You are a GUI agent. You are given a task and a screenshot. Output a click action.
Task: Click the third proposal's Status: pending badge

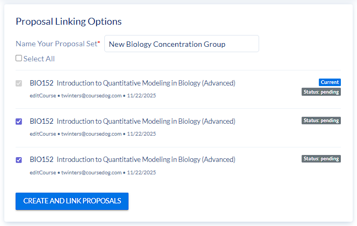coord(321,159)
